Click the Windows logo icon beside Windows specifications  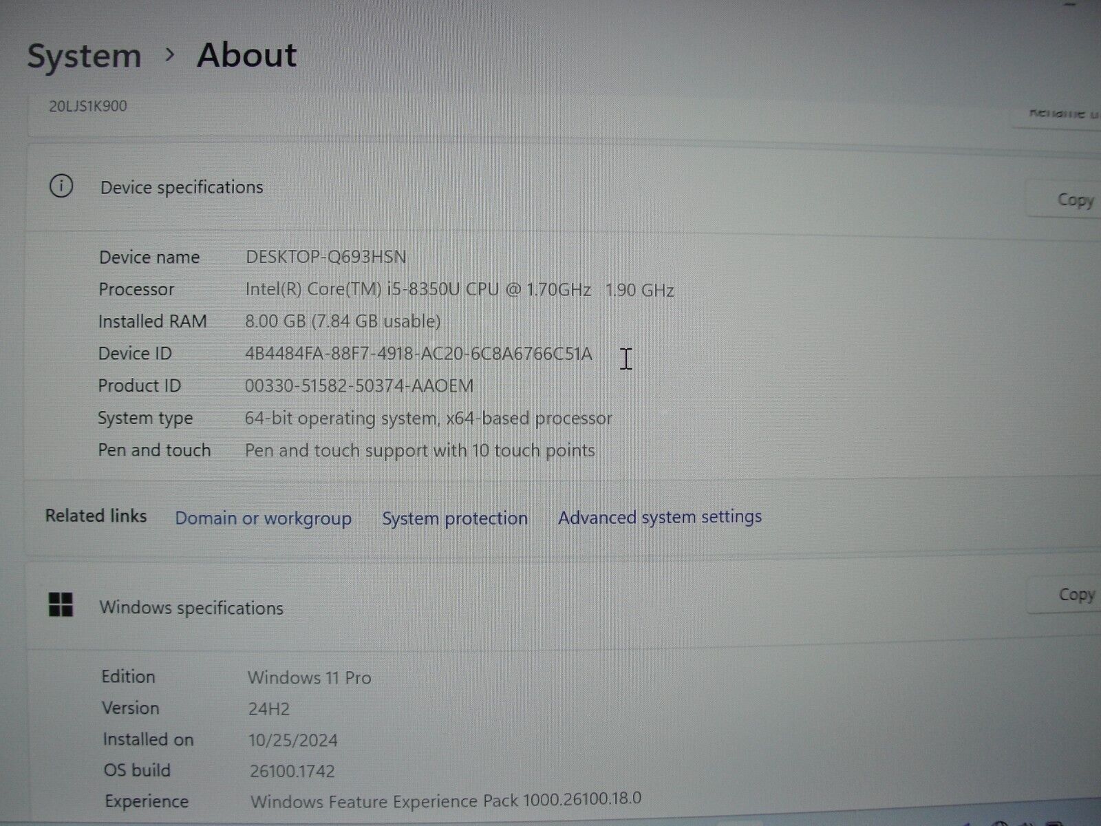(x=61, y=605)
